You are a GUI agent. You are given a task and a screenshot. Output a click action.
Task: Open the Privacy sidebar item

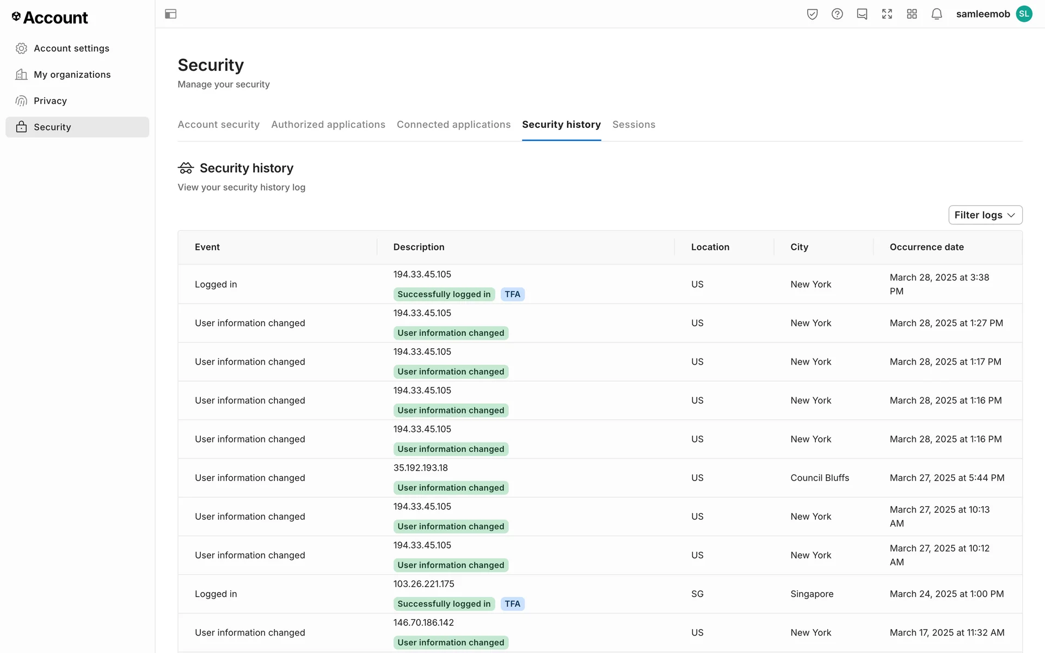(50, 101)
